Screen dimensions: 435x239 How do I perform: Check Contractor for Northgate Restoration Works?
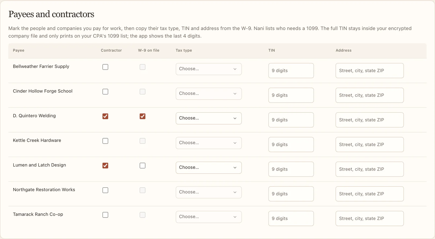[105, 190]
